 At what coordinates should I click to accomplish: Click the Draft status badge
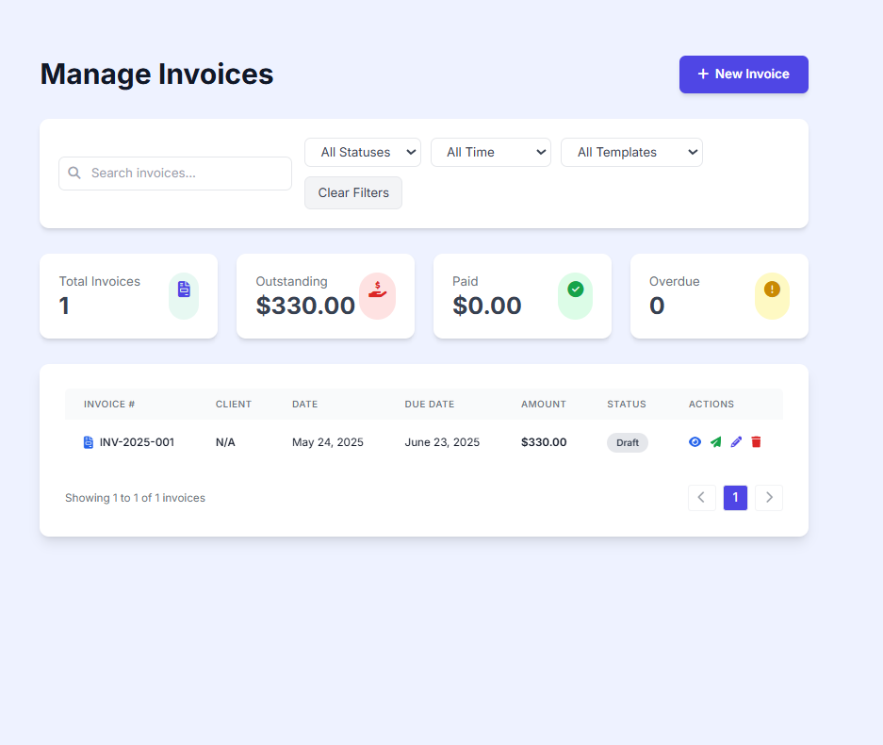click(x=628, y=443)
